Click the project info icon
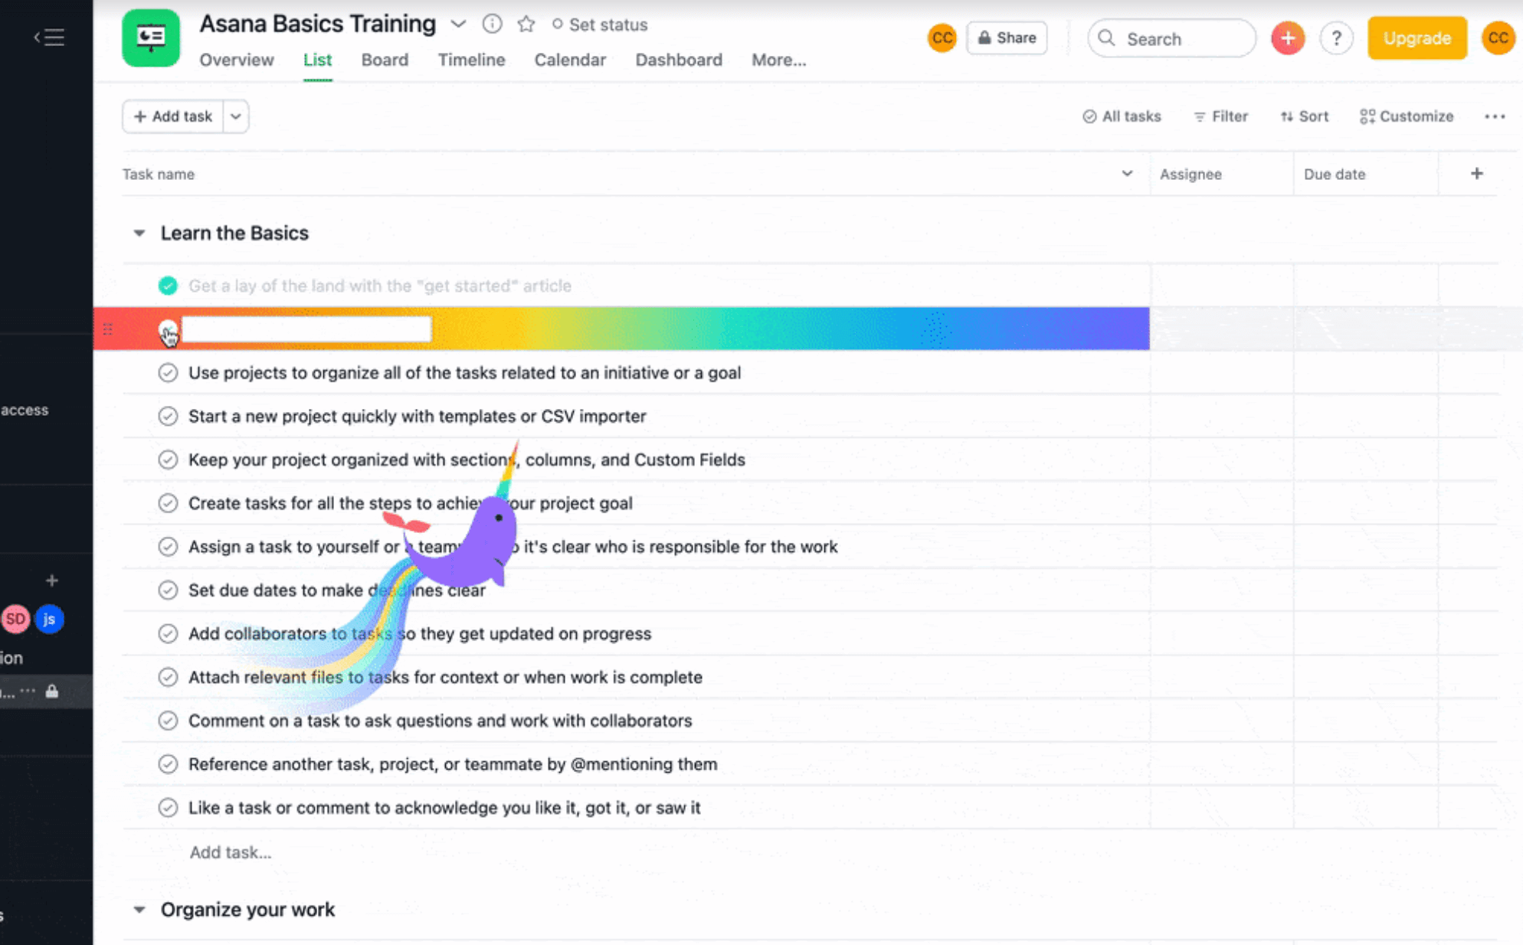1523x945 pixels. pyautogui.click(x=492, y=25)
